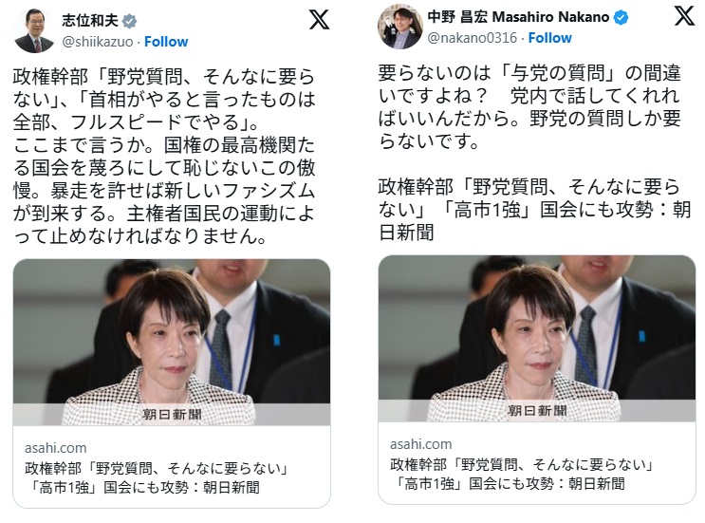Click the X logo on Masahiro Nakano's tweet

pyautogui.click(x=685, y=15)
